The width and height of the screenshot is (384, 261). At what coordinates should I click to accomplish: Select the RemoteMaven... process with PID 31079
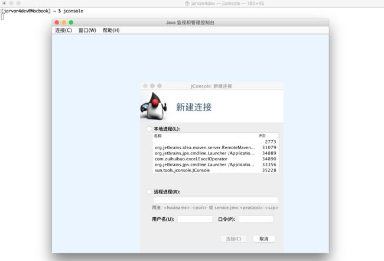coord(216,147)
